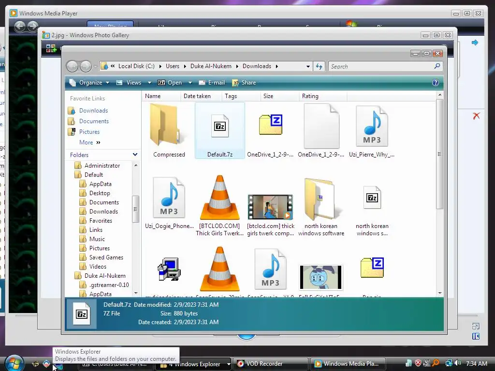Sort files by the Name column

pyautogui.click(x=161, y=96)
